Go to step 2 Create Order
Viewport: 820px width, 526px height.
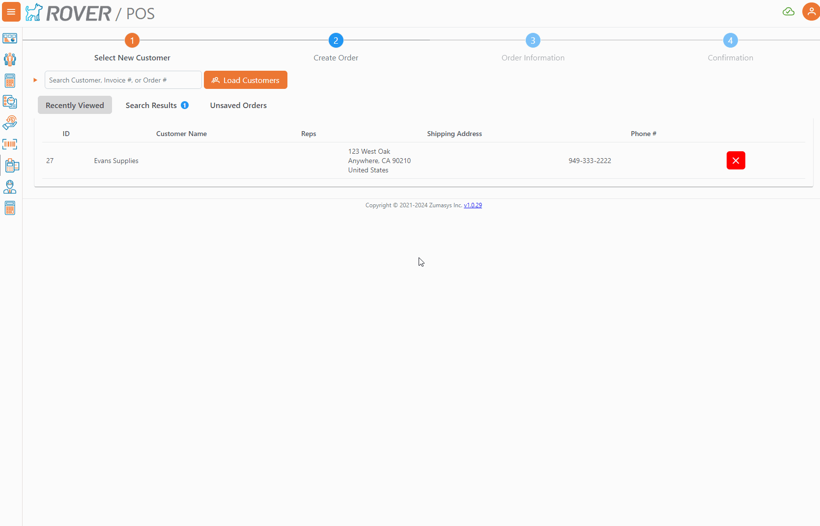click(336, 41)
